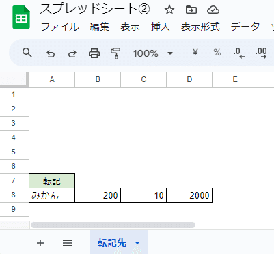Open the Google Sheets home icon
Screen dimensions: 274x254
[21, 17]
